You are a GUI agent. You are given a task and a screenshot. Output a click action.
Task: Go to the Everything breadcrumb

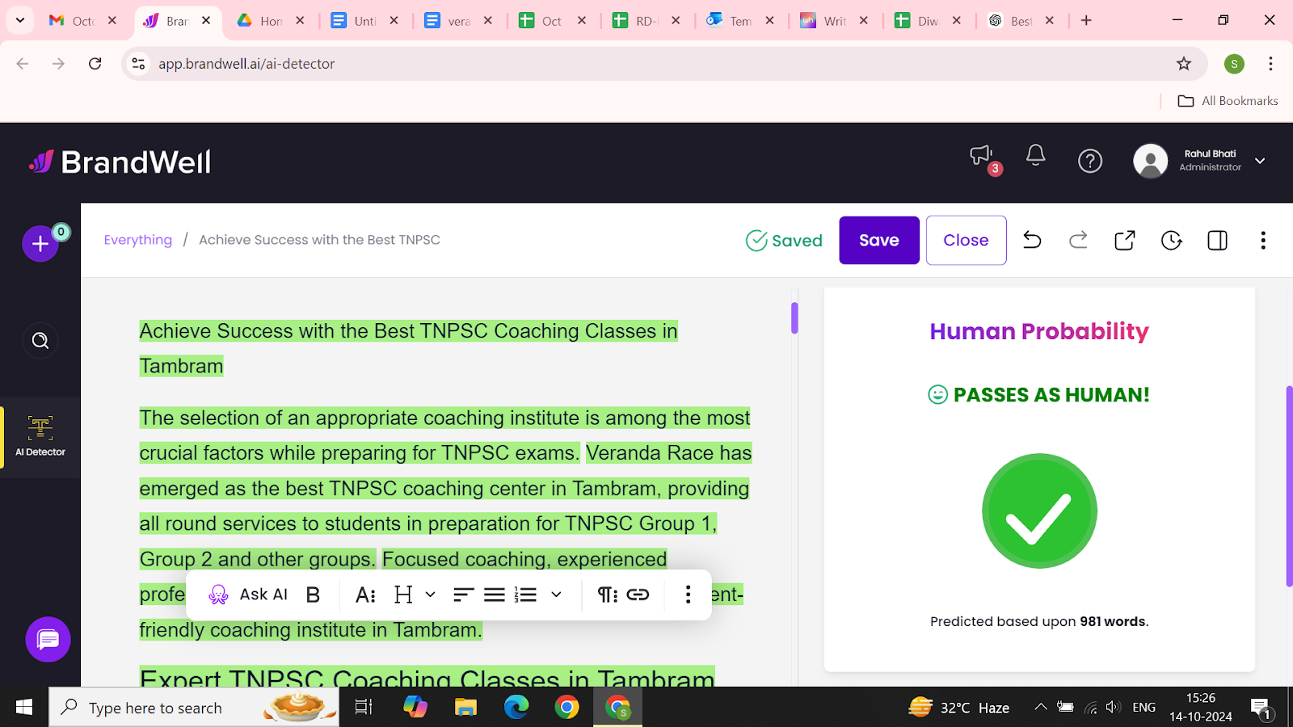(x=138, y=240)
